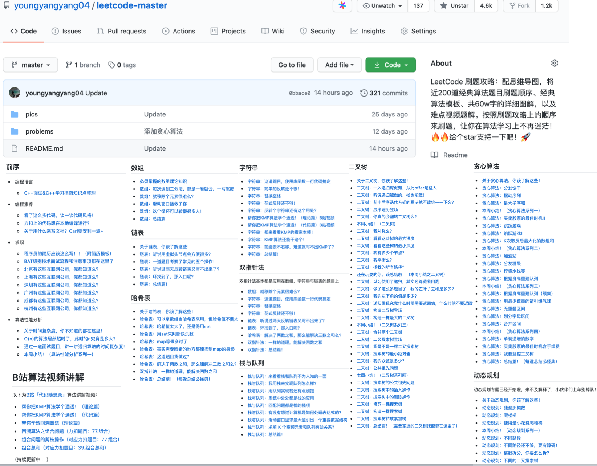Image resolution: width=597 pixels, height=466 pixels.
Task: Click the Readme link in About
Action: tap(455, 155)
